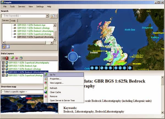Click the rotate clockwise icon on the map toolbar
This screenshot has height=119, width=165.
pyautogui.click(x=124, y=68)
